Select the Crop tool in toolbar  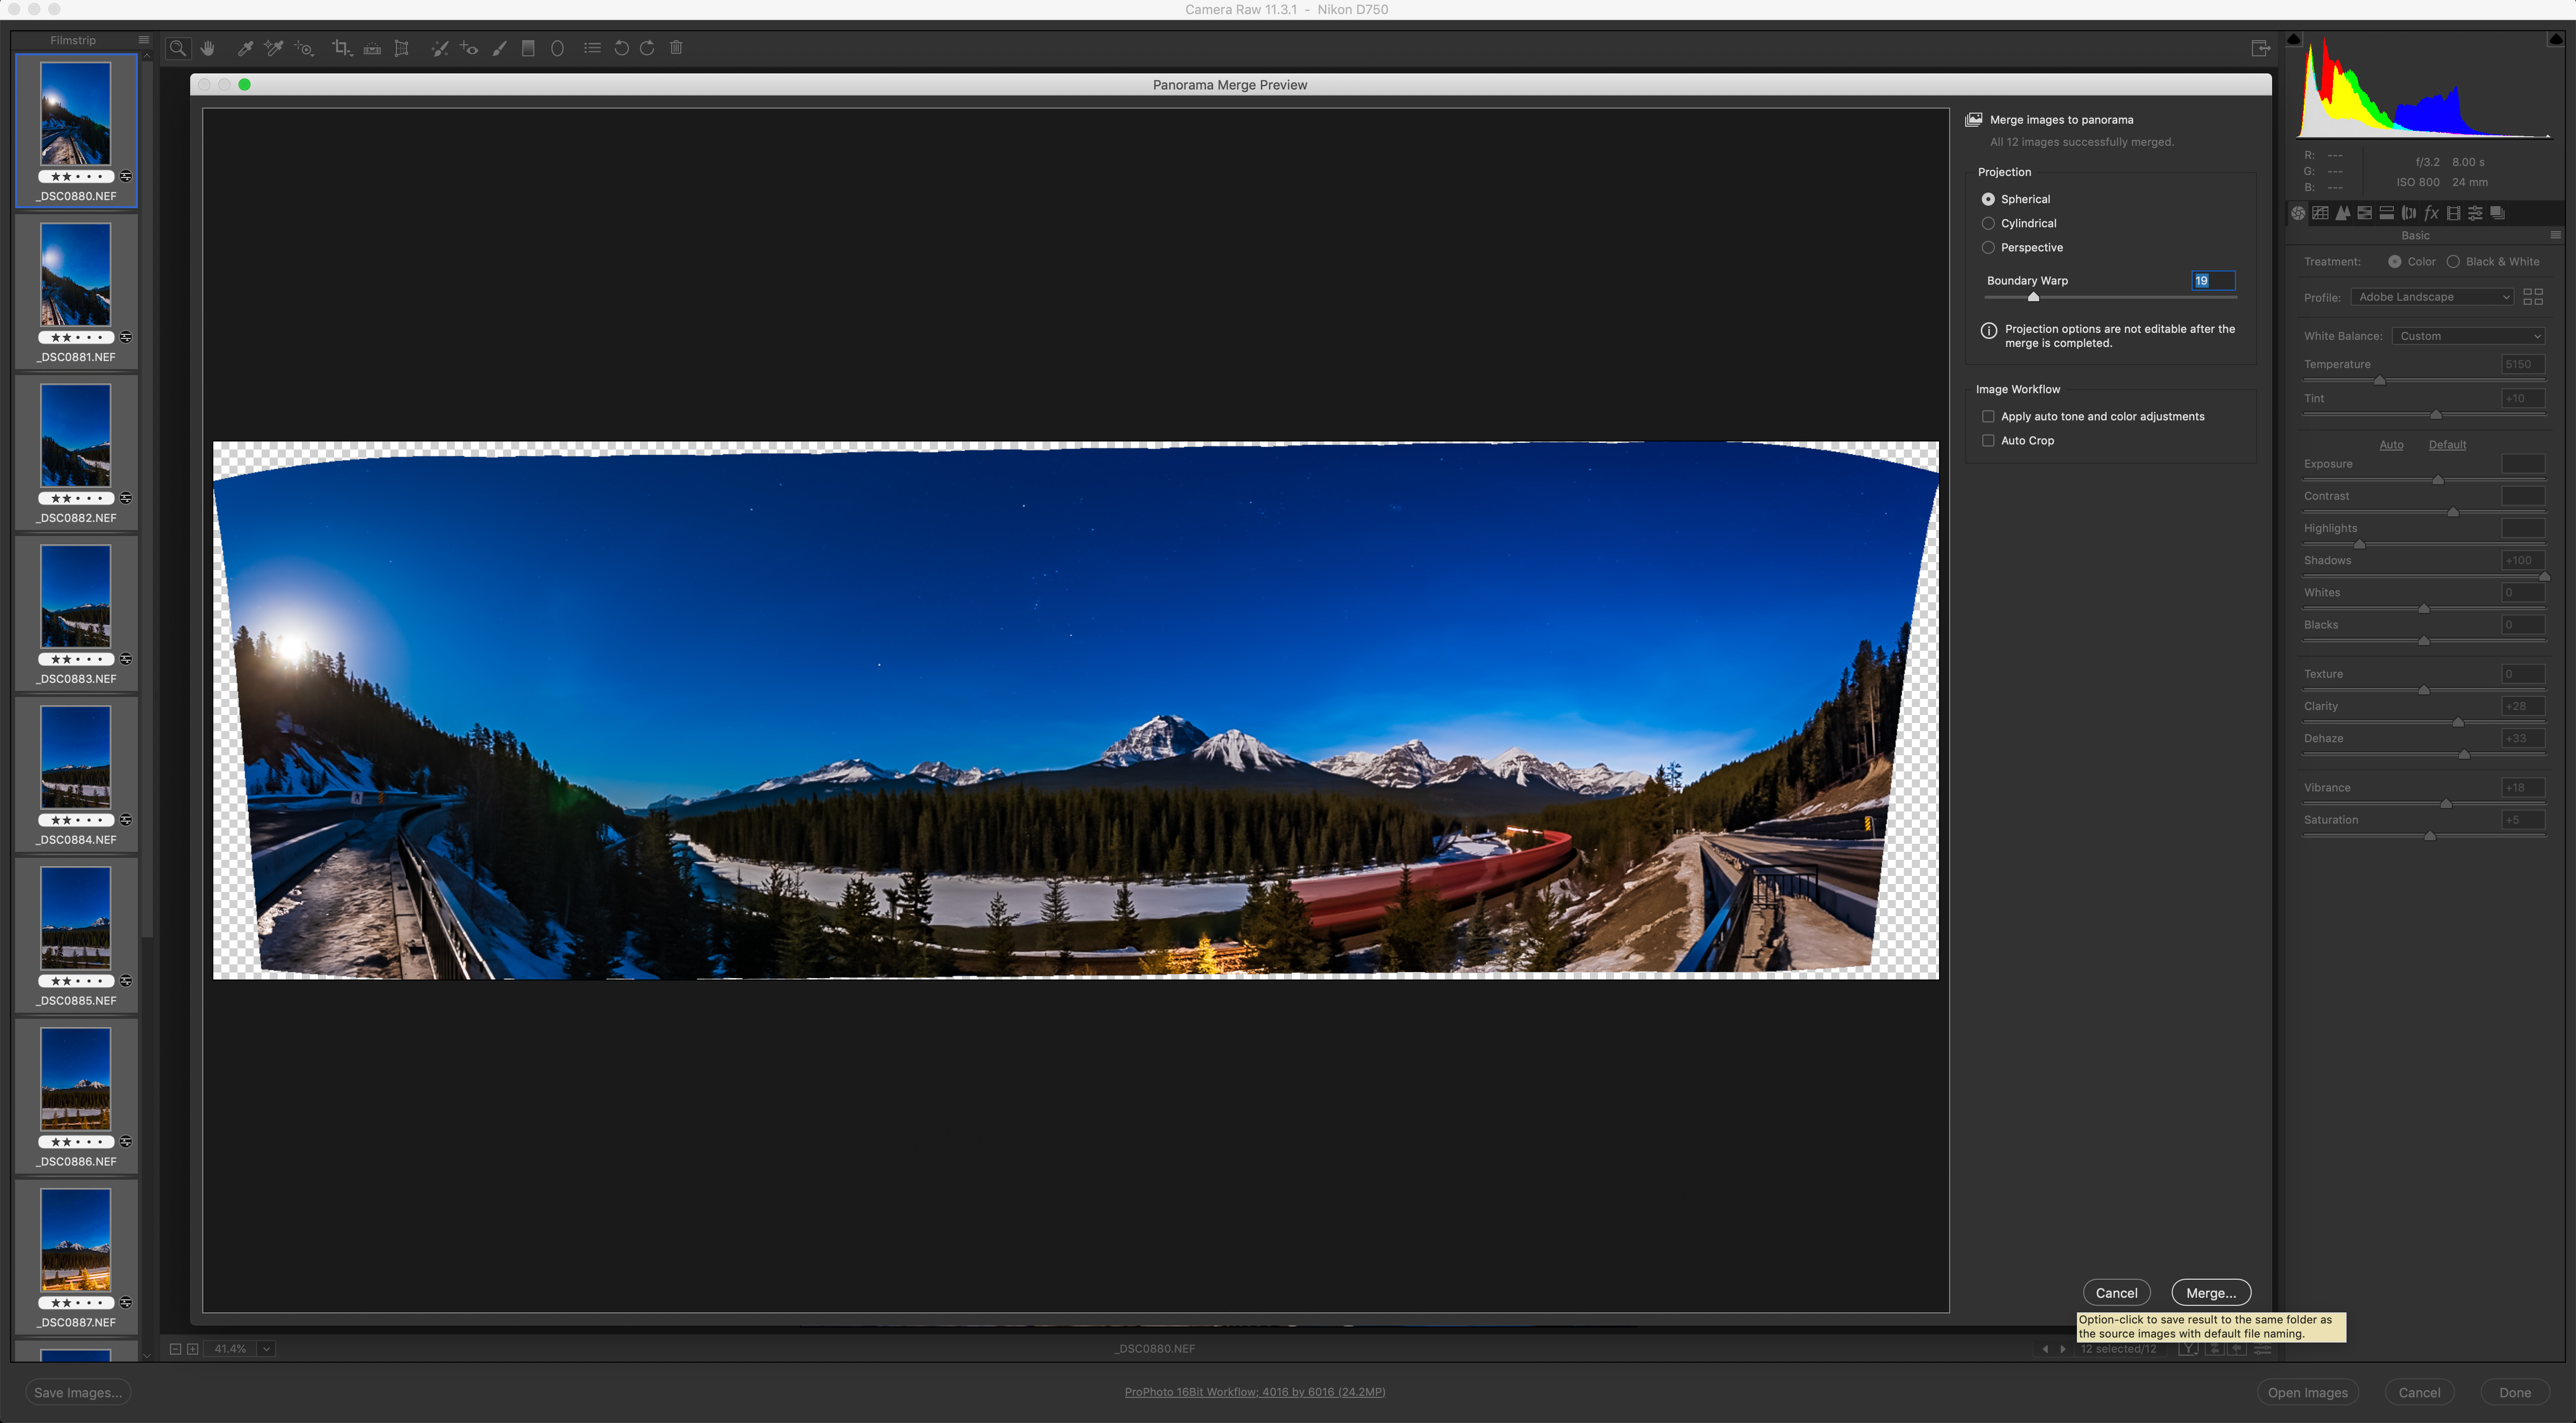tap(341, 48)
